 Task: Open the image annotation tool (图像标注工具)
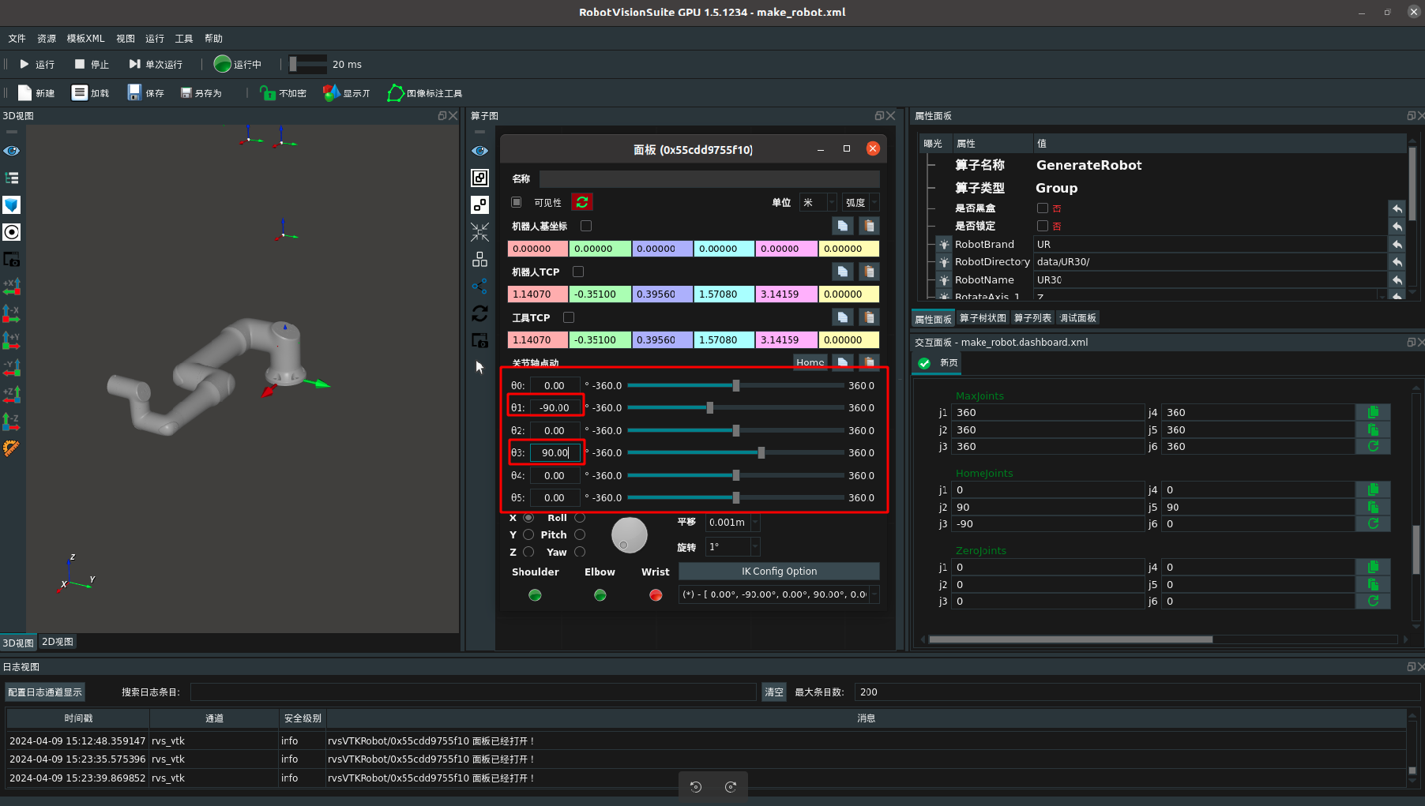424,93
